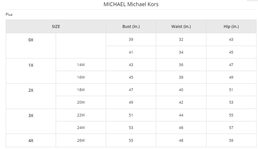Select the 0X size row label
The width and height of the screenshot is (258, 149).
pyautogui.click(x=31, y=40)
